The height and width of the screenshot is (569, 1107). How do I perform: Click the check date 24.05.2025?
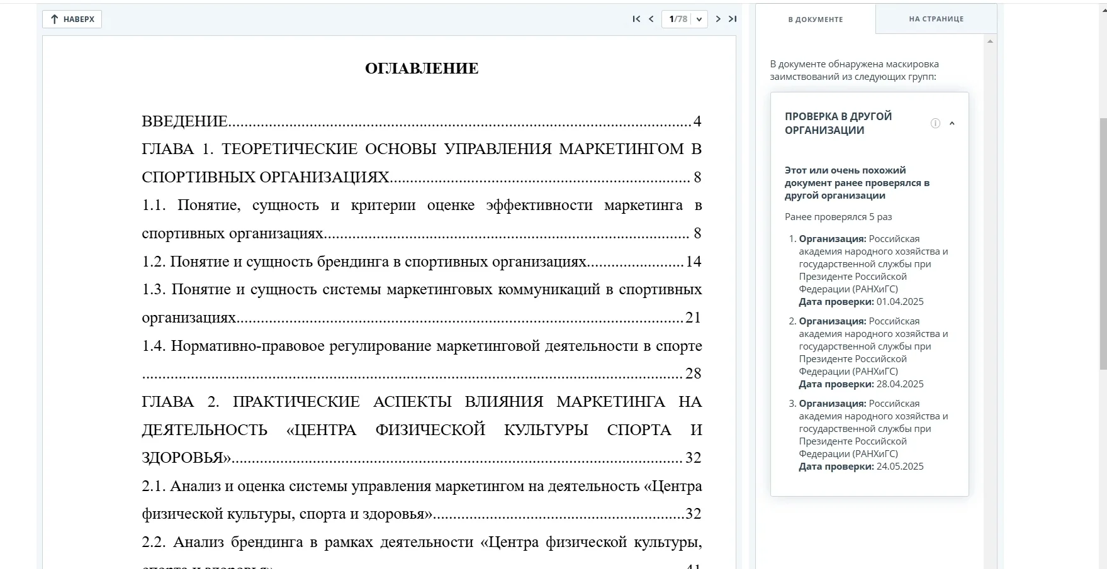click(900, 467)
